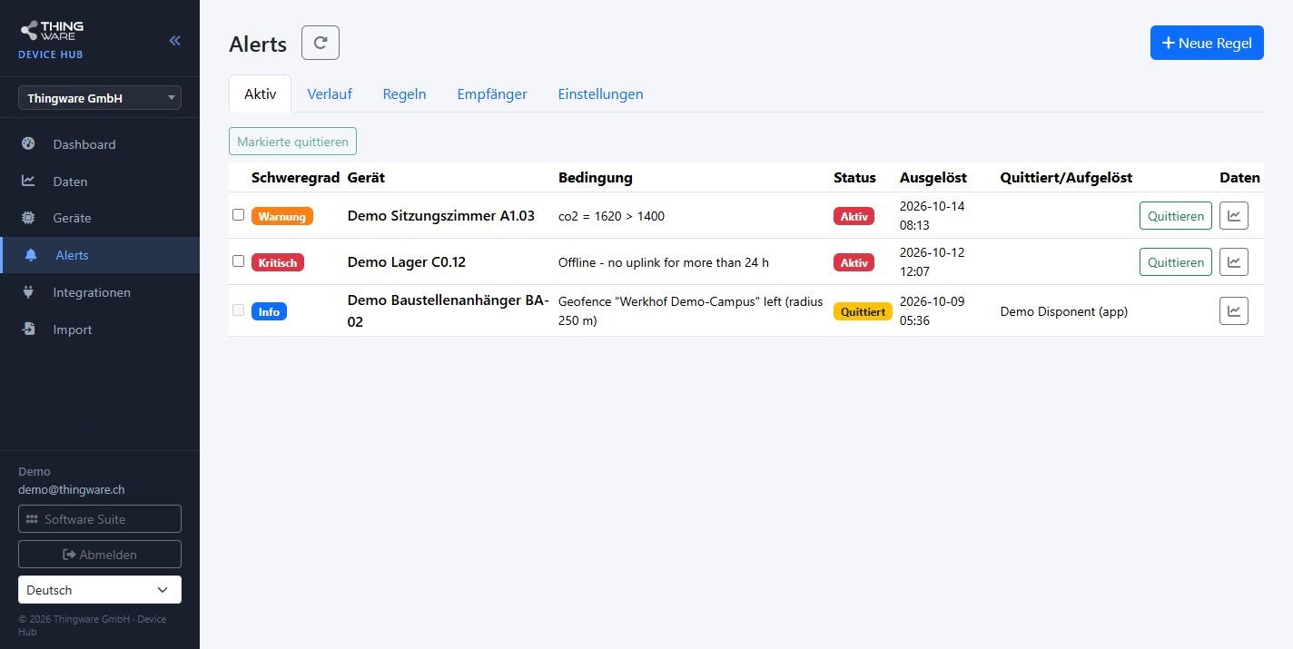
Task: Open chart data for Demo Sitzungszimmer A1.03
Action: point(1234,216)
